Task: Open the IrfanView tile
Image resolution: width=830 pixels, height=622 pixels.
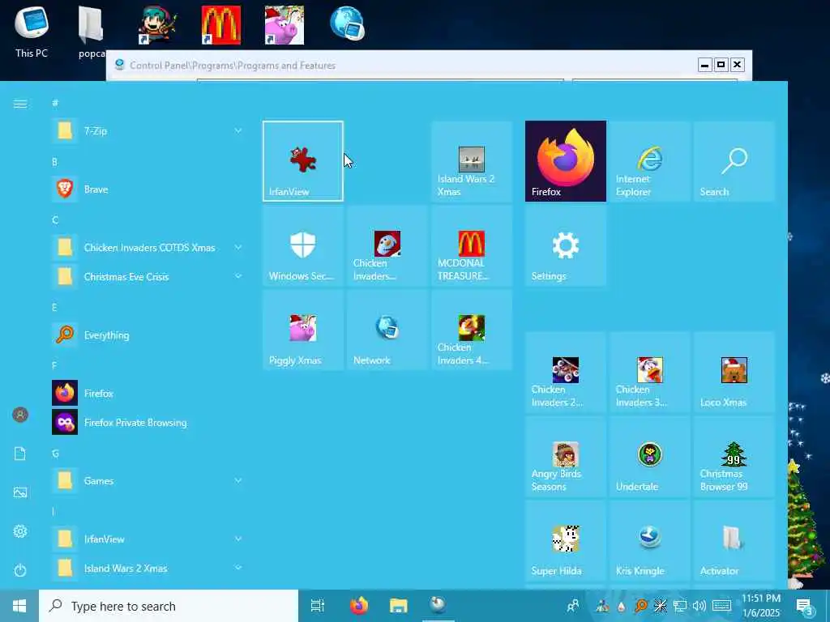Action: [303, 161]
